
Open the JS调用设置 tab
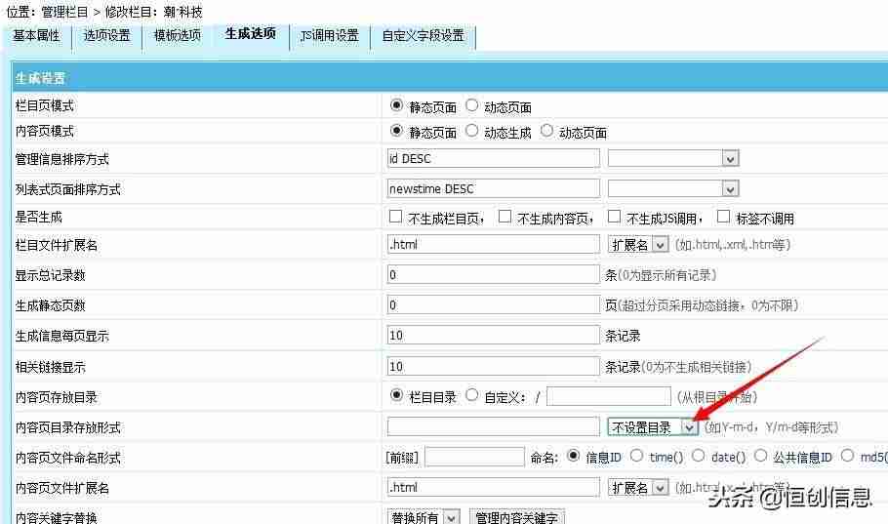pyautogui.click(x=330, y=36)
